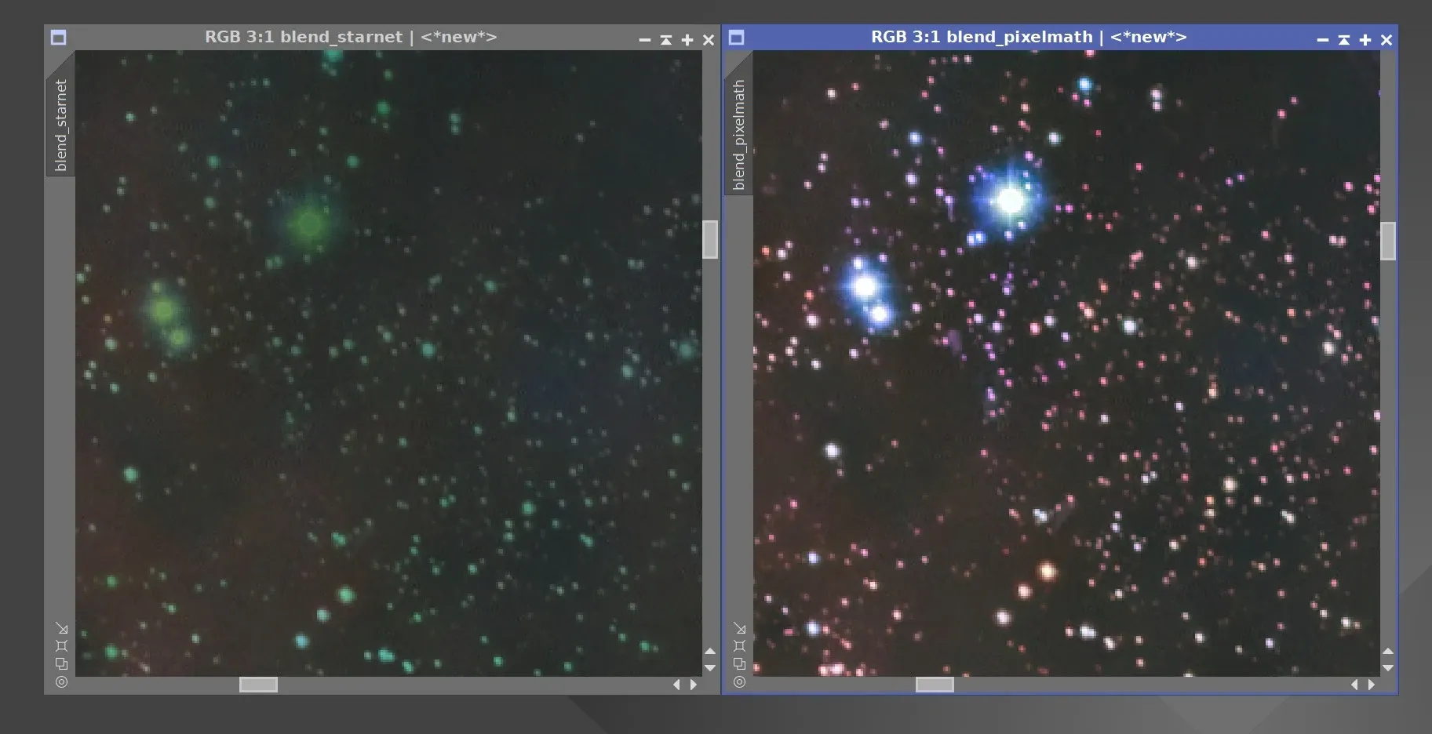The height and width of the screenshot is (734, 1432).
Task: Click the diagonal arrow icon in blend_pixelmath window
Action: click(x=740, y=628)
